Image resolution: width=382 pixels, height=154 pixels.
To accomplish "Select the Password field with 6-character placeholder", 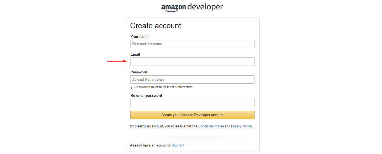I will (192, 80).
